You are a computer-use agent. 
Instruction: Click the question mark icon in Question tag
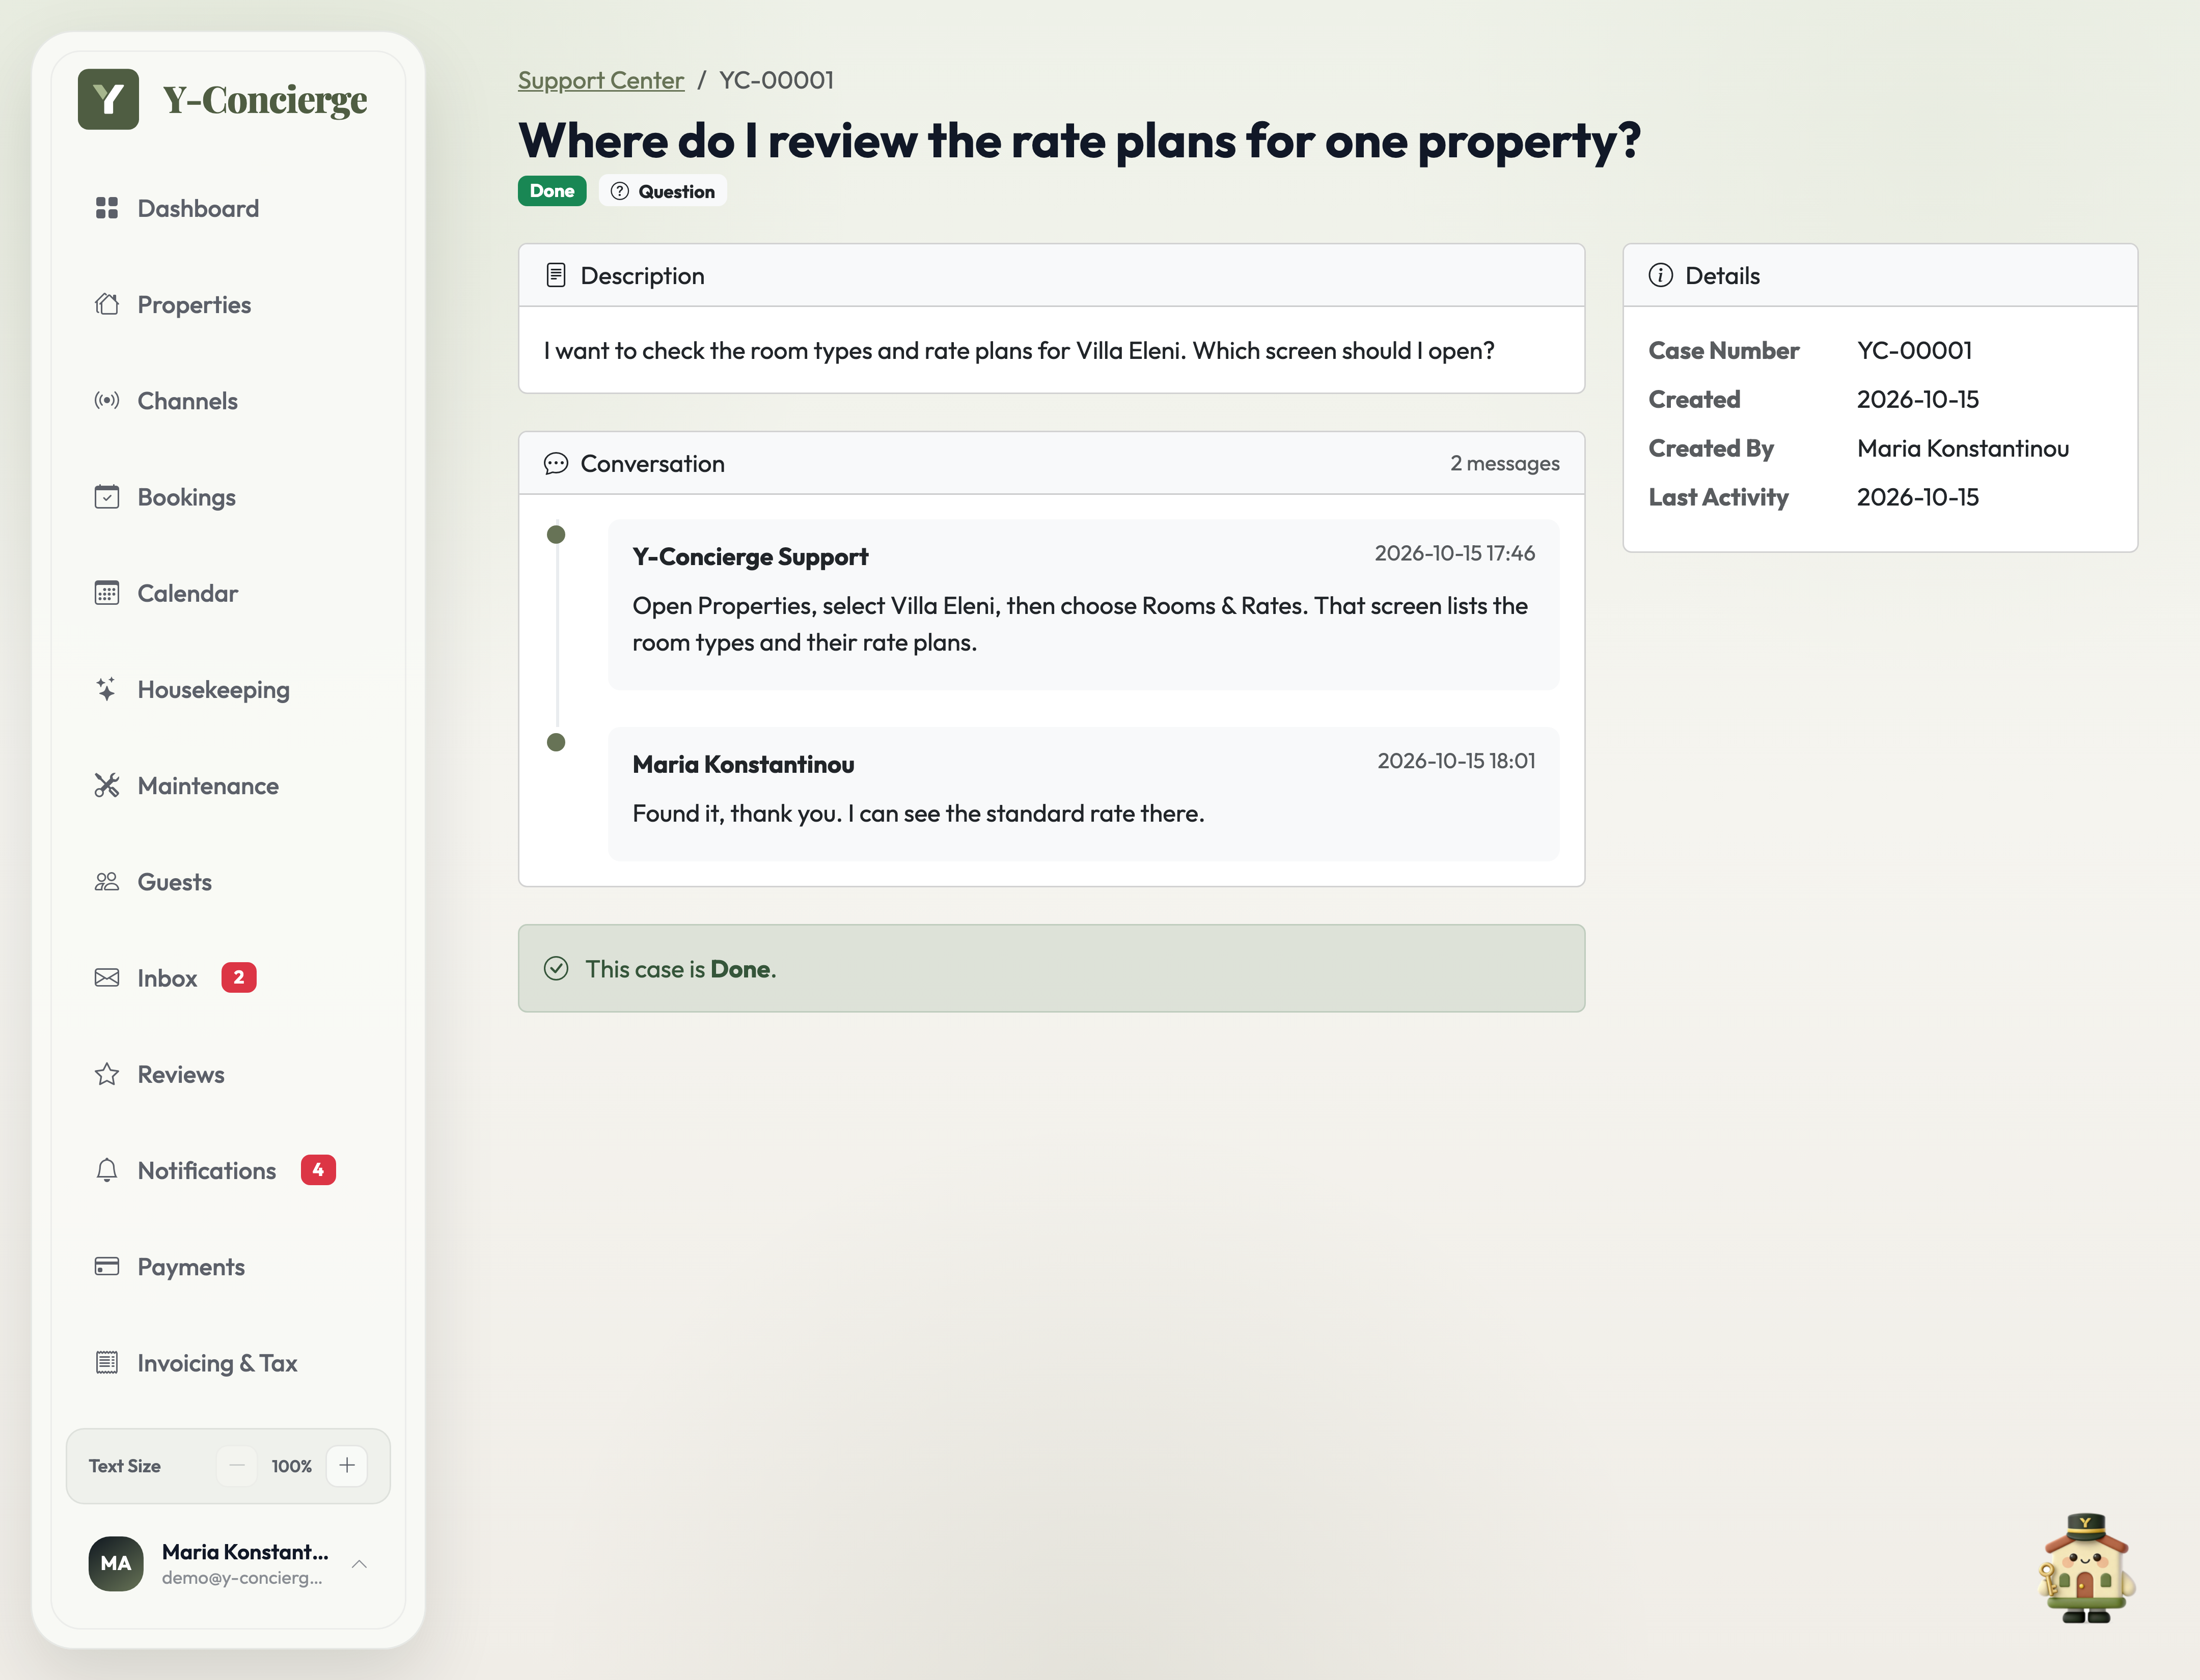[620, 191]
